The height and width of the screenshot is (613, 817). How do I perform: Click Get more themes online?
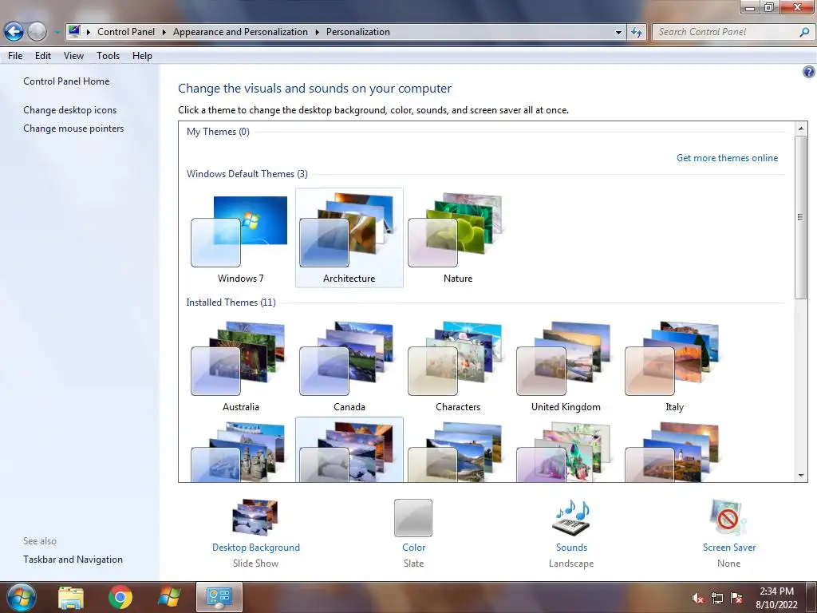point(727,158)
